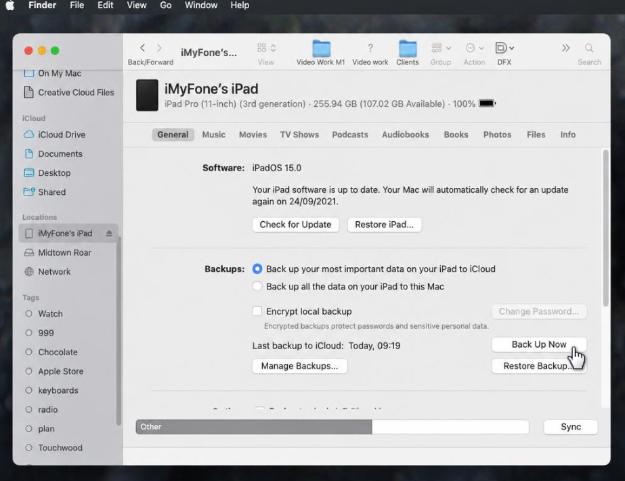Switch to the General tab
Screen dimensions: 625x481
[x=173, y=135]
